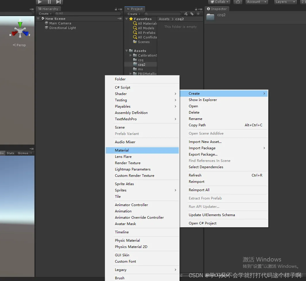The height and width of the screenshot is (281, 306).
Task: Toggle the Stats overlay above the Game view
Action: click(10, 153)
